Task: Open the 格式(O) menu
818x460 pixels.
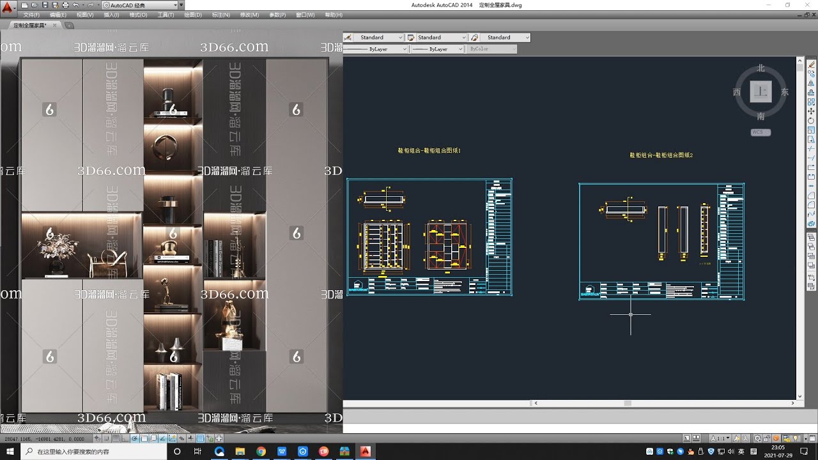Action: (138, 15)
